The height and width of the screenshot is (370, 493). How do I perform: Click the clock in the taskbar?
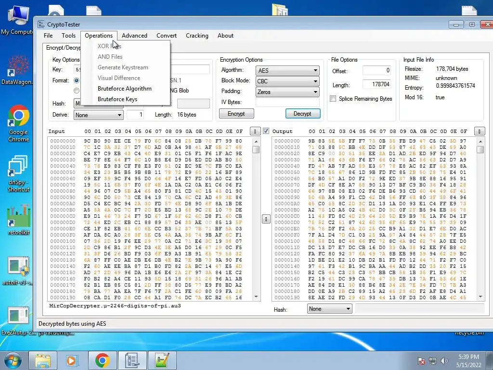coord(468,361)
